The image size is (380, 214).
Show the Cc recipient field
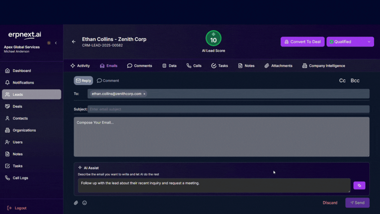tap(342, 80)
